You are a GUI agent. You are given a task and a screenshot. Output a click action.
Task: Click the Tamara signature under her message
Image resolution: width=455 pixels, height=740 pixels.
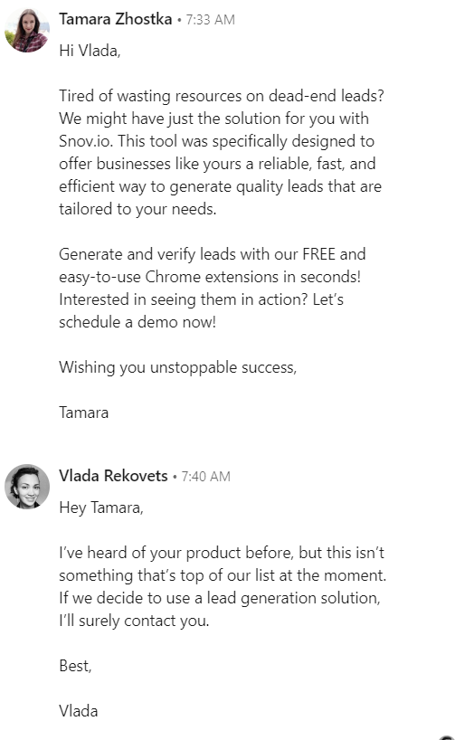83,413
